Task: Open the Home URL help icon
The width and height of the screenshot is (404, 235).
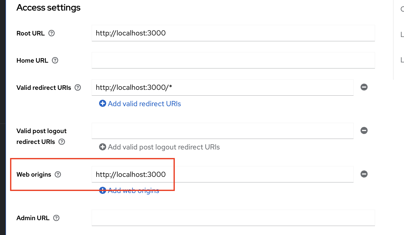Action: (x=55, y=60)
